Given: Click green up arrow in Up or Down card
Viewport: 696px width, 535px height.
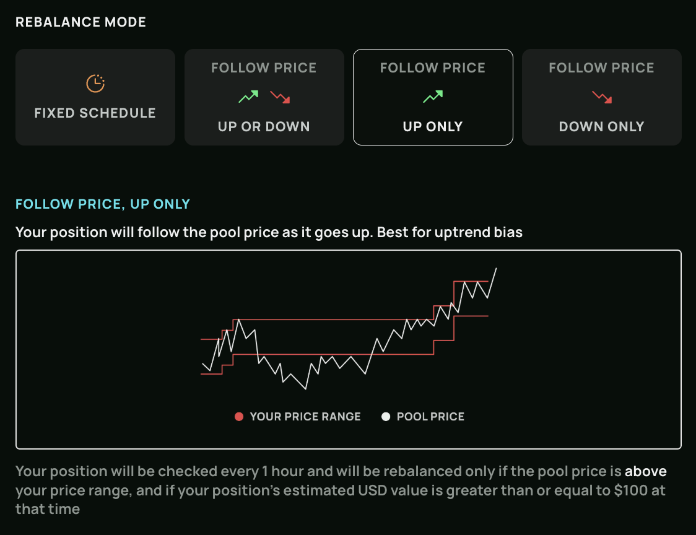Looking at the screenshot, I should [248, 97].
